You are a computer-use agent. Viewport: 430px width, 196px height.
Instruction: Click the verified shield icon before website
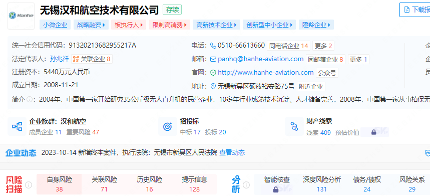[213, 73]
